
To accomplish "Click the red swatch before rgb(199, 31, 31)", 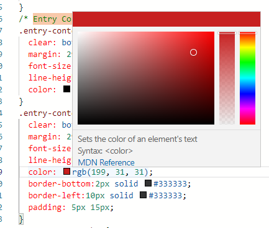I will tap(66, 172).
